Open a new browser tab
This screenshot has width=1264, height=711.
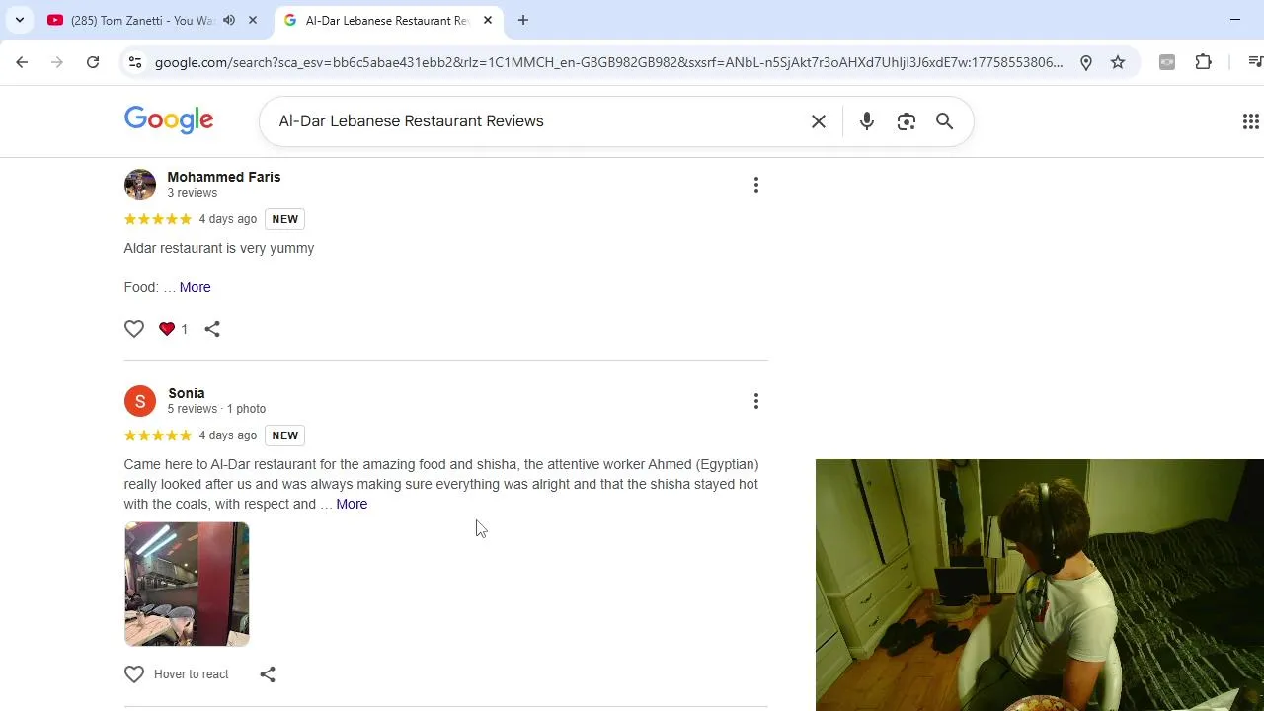tap(523, 20)
